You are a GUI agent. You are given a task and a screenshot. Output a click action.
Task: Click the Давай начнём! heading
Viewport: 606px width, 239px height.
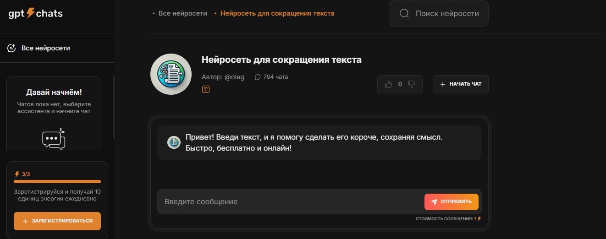click(x=54, y=92)
